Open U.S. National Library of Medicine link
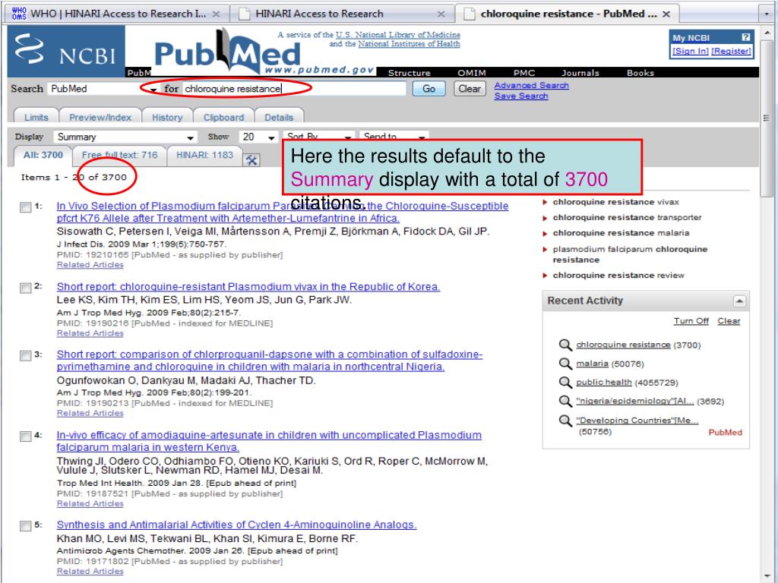 398,35
